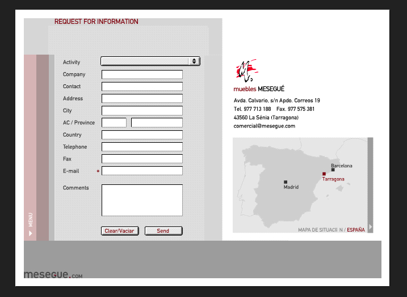Image resolution: width=407 pixels, height=297 pixels.
Task: Focus the Contact input field
Action: pyautogui.click(x=142, y=86)
